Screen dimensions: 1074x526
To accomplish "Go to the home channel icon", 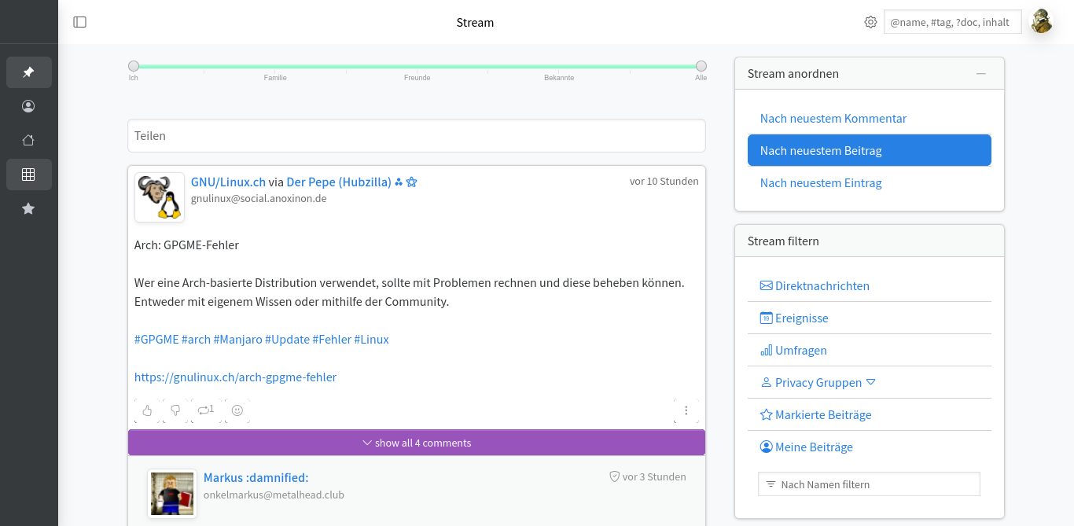I will pyautogui.click(x=28, y=141).
